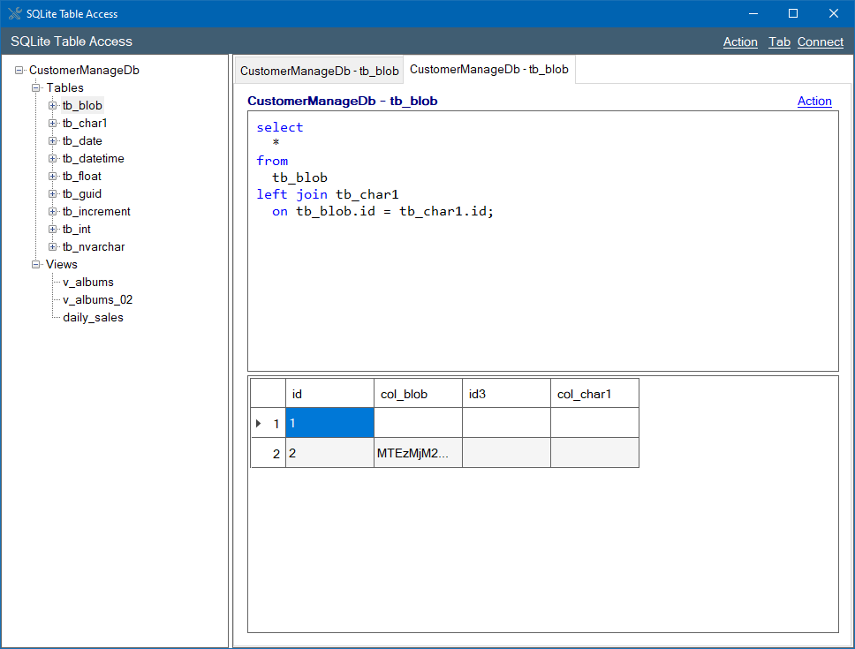Expand the tb_char1 table node
Image resolution: width=855 pixels, height=649 pixels.
(52, 123)
